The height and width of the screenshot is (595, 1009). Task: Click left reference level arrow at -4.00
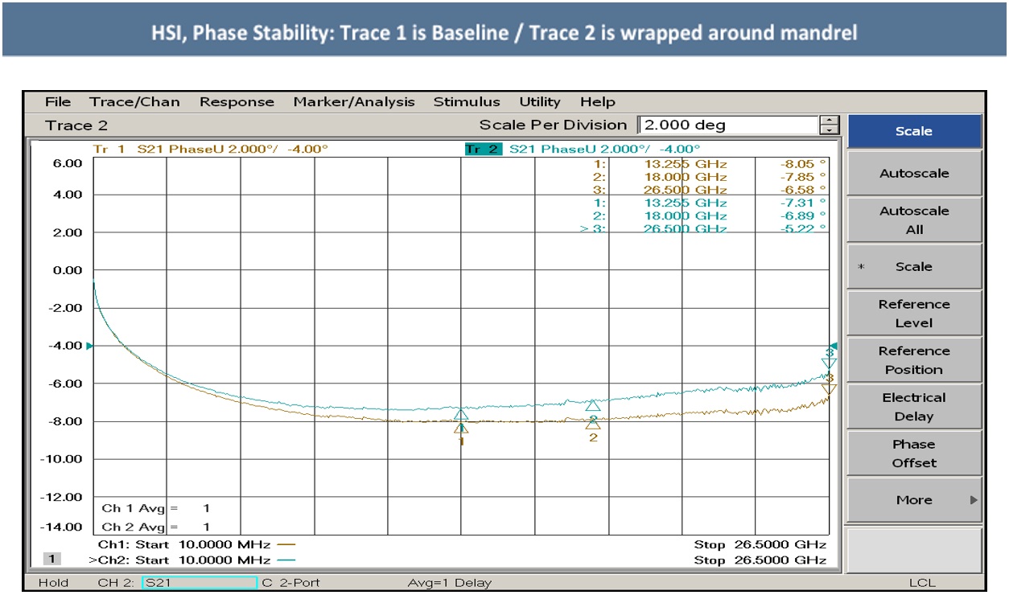click(x=89, y=346)
